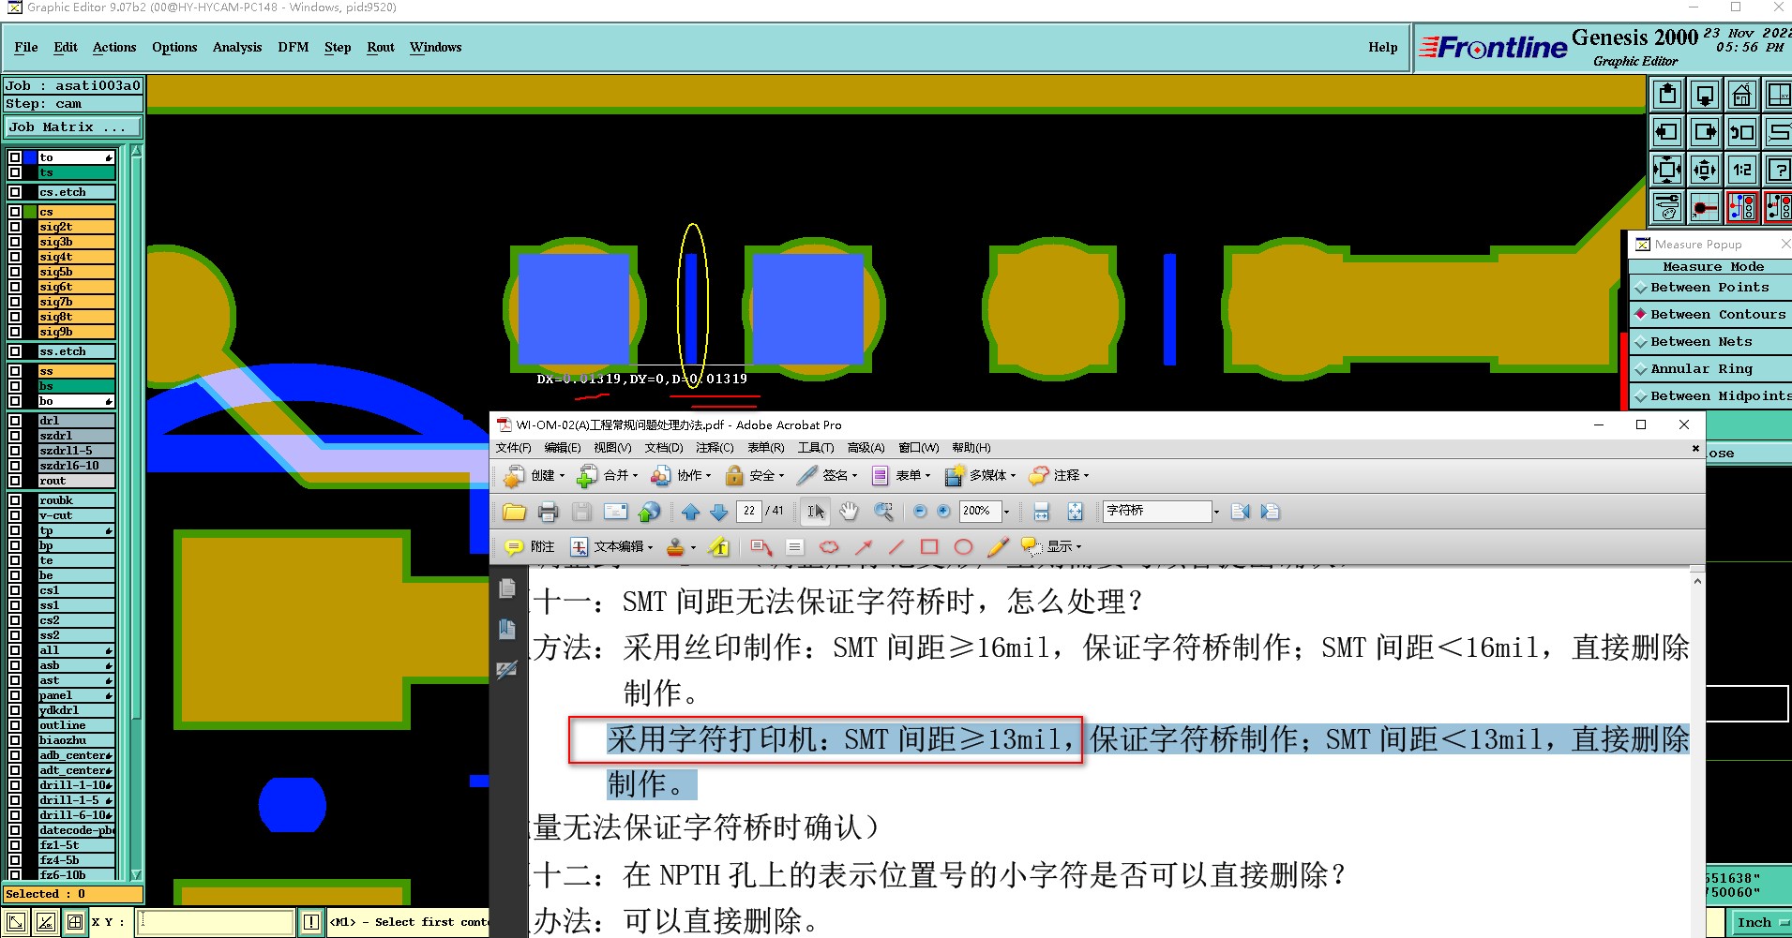Select the red rectangle drawing tool
Viewport: 1792px width, 938px height.
click(x=929, y=546)
